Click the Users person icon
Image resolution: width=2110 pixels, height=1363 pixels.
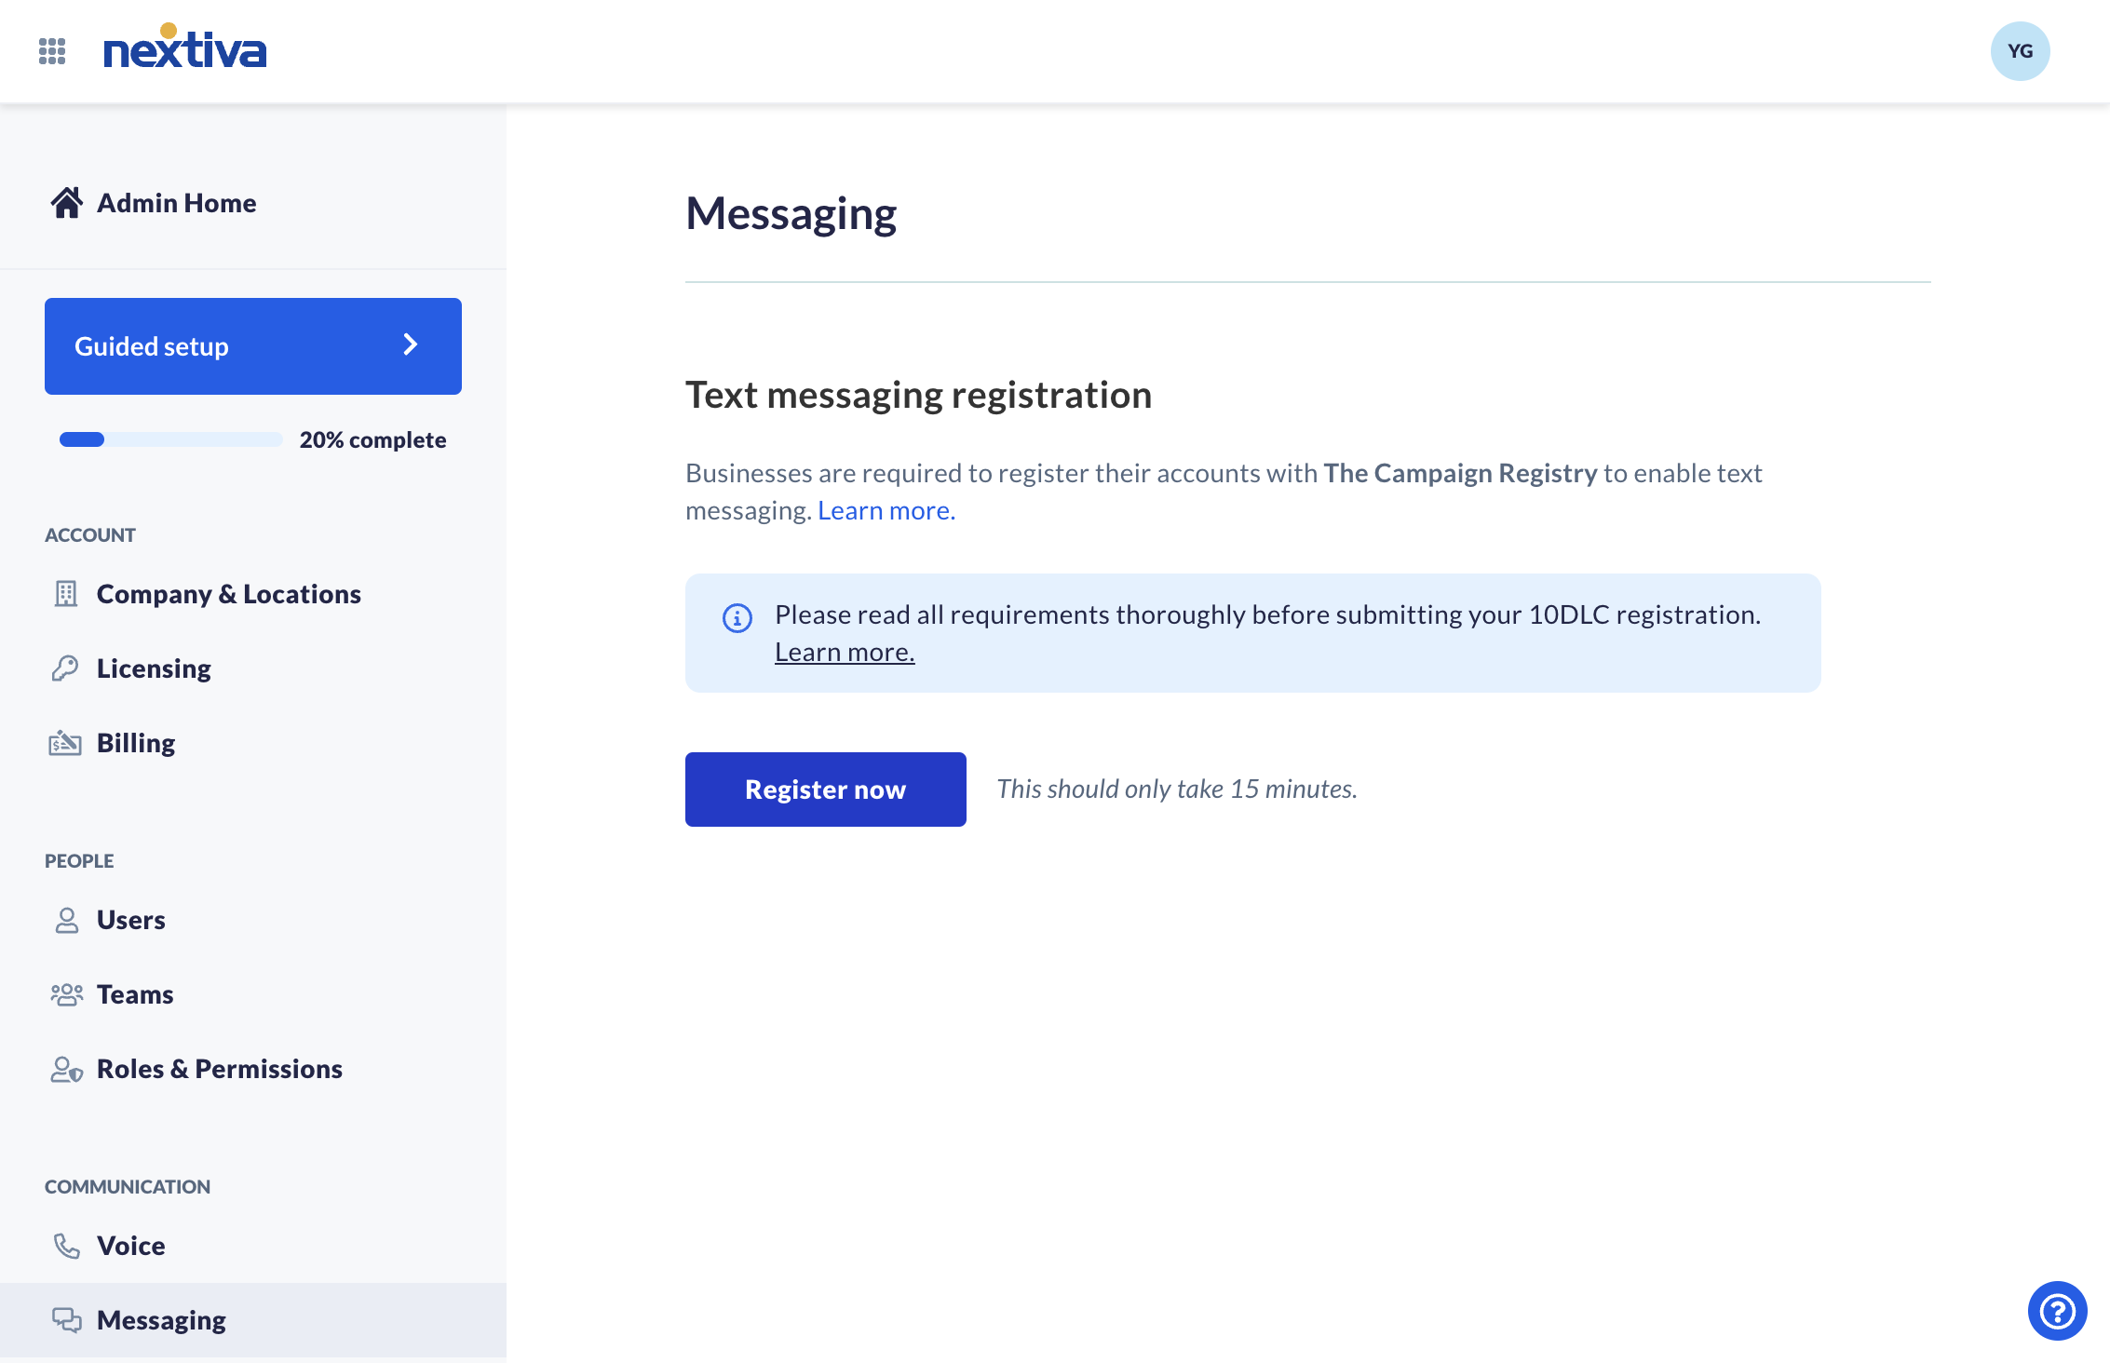(66, 920)
